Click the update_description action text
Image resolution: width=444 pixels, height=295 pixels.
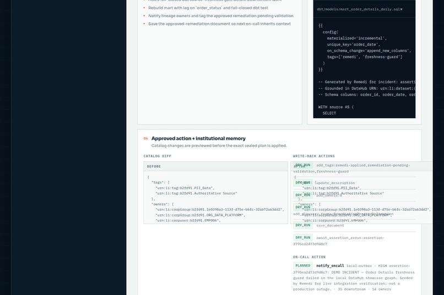(335, 183)
